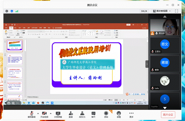185x121 pixels.
Task: Unmute the microphone (解除静音)
Action: click(32, 115)
